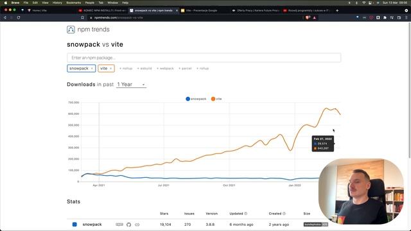Click snowpack's version 3.8.8
Image resolution: width=411 pixels, height=231 pixels.
(x=210, y=225)
